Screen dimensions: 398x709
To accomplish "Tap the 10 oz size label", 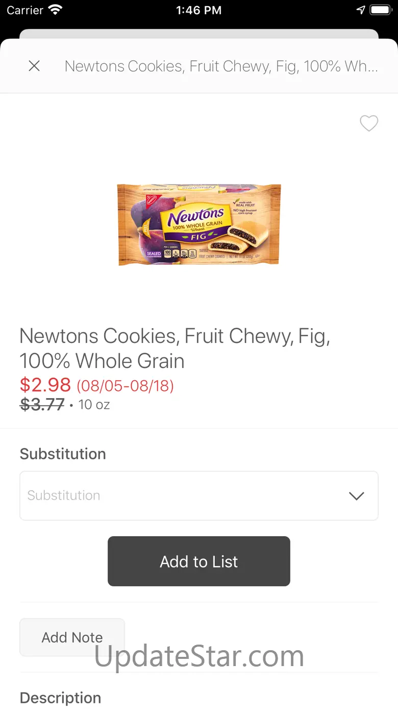I will click(x=94, y=405).
